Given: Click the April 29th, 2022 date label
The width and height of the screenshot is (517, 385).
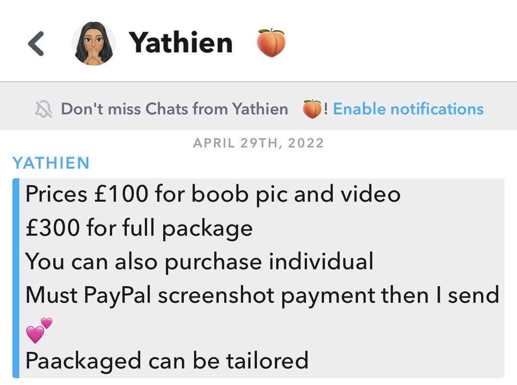Looking at the screenshot, I should tap(258, 143).
